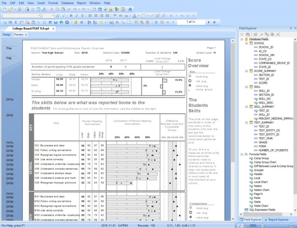Open Find with the binoculars icon

click(130, 9)
